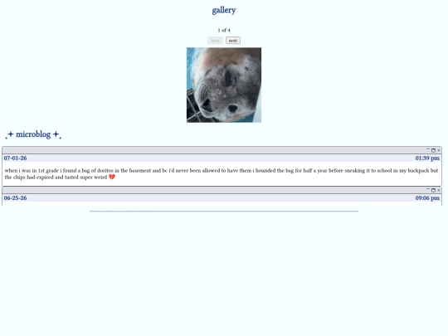This screenshot has height=336, width=448.
Task: Click the gallery next button
Action: click(x=233, y=41)
